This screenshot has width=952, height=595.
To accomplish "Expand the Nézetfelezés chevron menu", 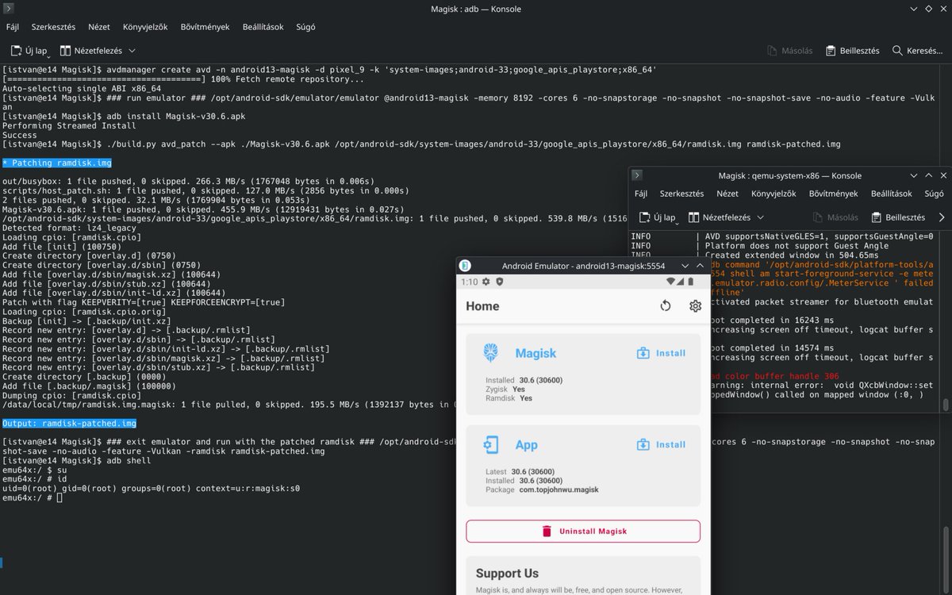I will [131, 51].
